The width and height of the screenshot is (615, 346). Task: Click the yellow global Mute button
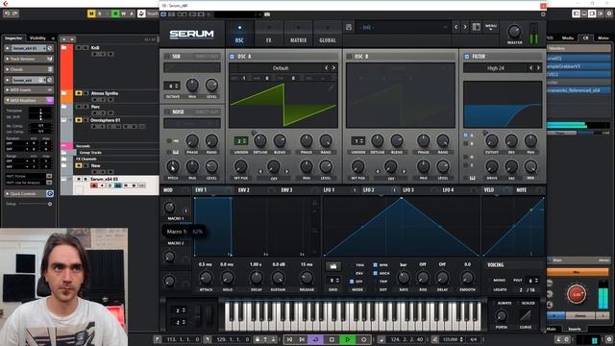click(91, 13)
